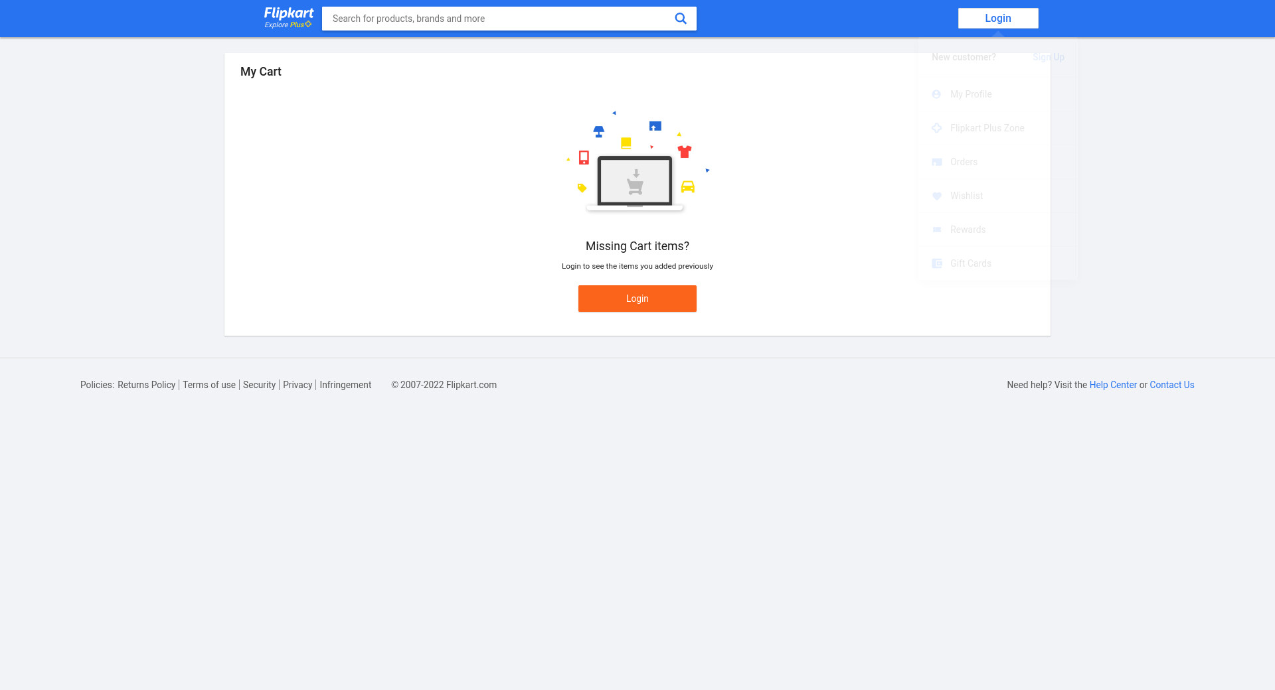
Task: Click the My Cart heading
Action: point(261,72)
